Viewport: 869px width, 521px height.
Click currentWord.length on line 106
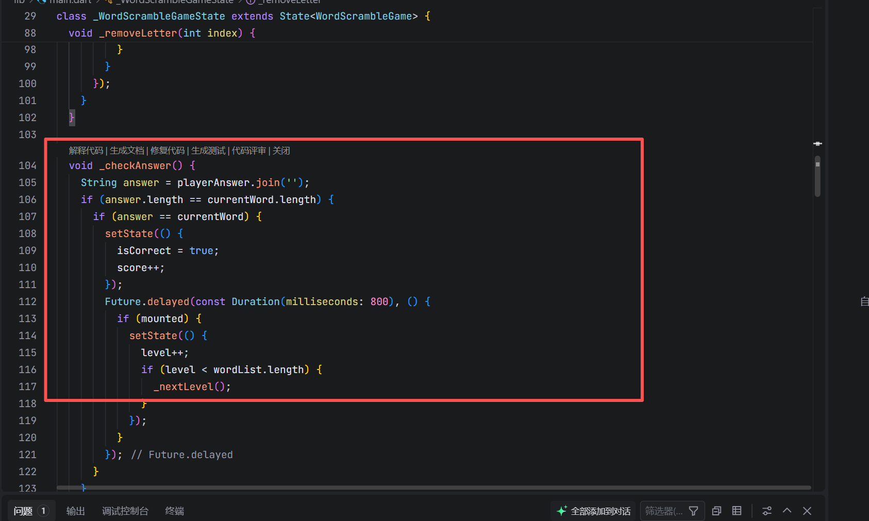262,199
